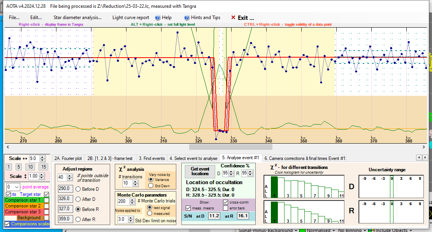The width and height of the screenshot is (432, 232).
Task: Increase points outside of transition value
Action: point(70,176)
